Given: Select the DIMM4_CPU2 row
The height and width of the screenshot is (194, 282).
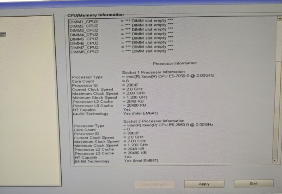Looking at the screenshot, I should tap(121, 34).
